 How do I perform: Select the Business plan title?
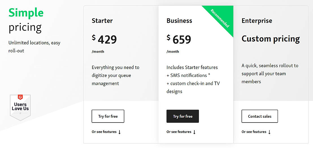pos(179,21)
